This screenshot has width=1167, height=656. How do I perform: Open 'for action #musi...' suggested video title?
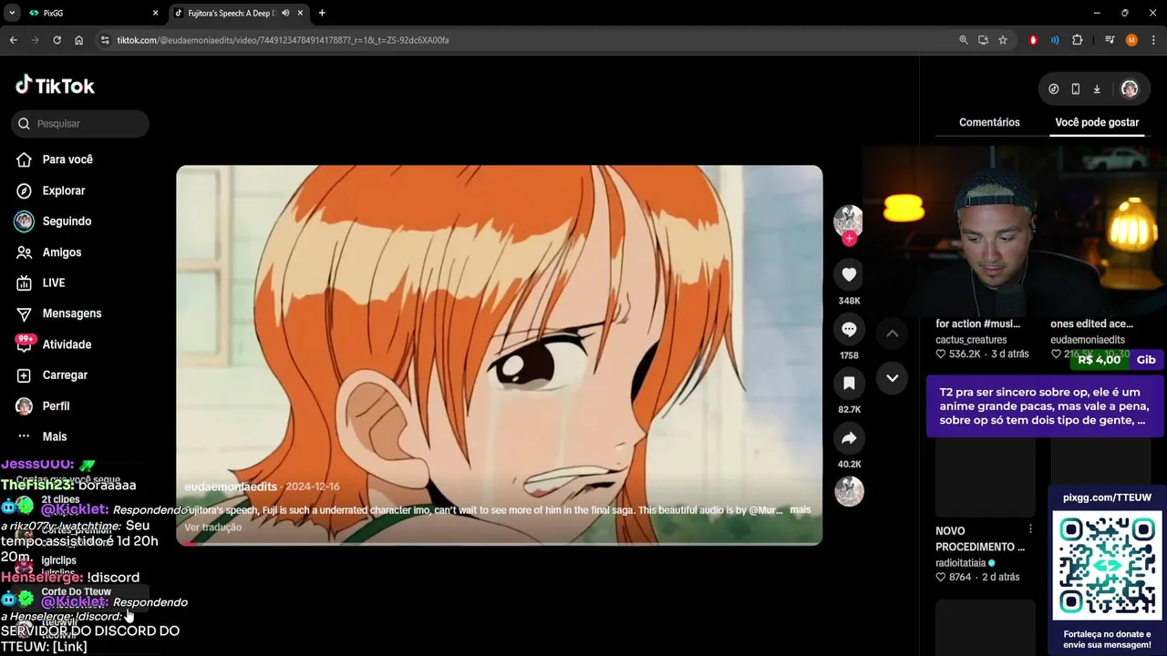tap(978, 323)
